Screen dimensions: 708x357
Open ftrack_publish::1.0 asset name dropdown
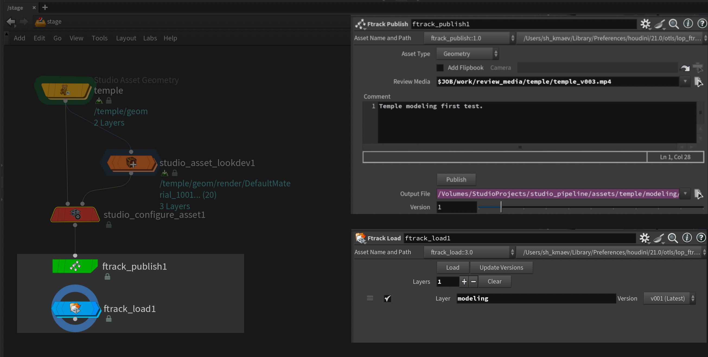coord(470,38)
